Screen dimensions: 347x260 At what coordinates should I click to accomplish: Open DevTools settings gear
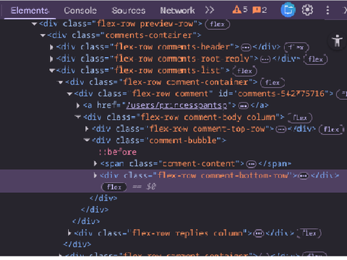click(x=307, y=10)
